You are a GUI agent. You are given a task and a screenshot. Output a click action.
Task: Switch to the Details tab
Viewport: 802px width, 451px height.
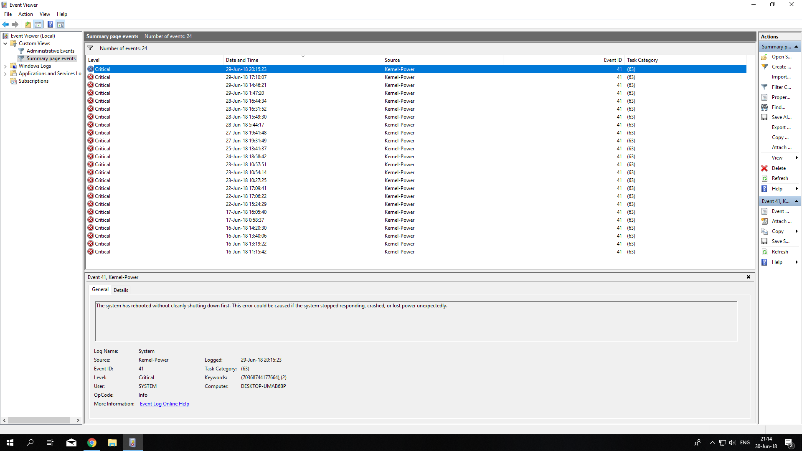[x=121, y=290]
